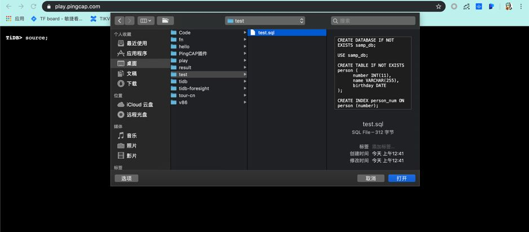
Task: Open the hello folder
Action: pos(208,47)
